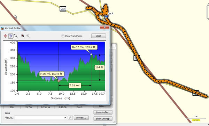Click the 126 points cell

[12, 107]
